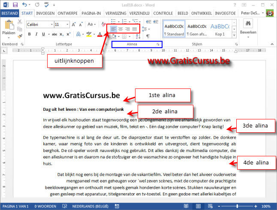Align paragraph text left
Viewport: 277px width, 210px height.
point(114,29)
